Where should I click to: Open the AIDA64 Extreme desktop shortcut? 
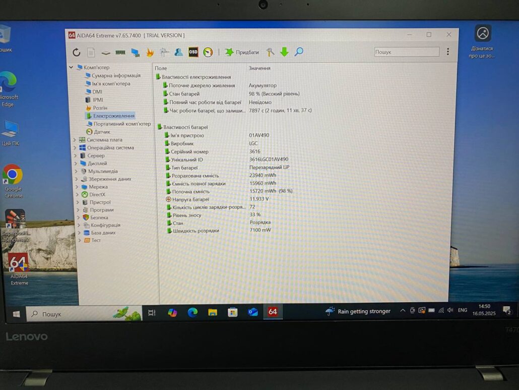tap(19, 269)
